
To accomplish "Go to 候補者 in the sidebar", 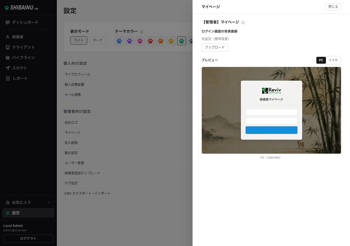I will tap(28, 37).
